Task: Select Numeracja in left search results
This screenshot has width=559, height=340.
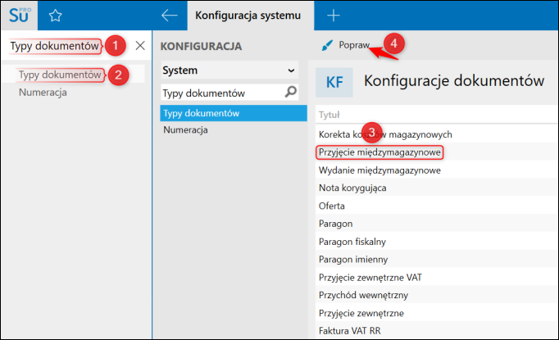Action: (x=43, y=92)
